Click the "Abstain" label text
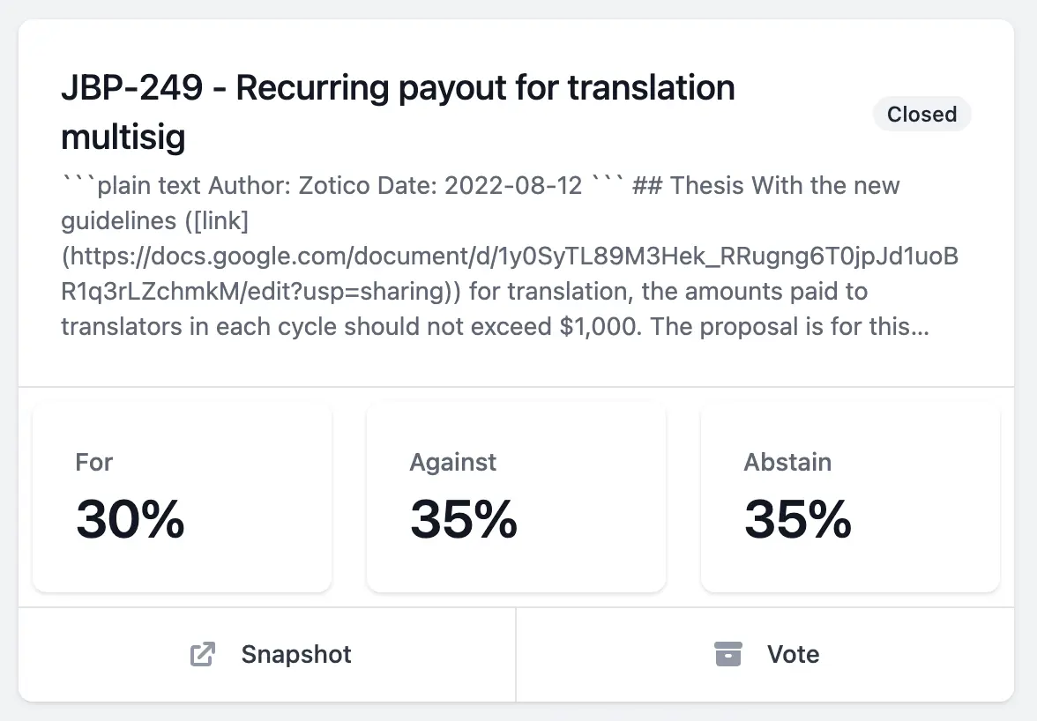The image size is (1037, 721). click(x=787, y=463)
